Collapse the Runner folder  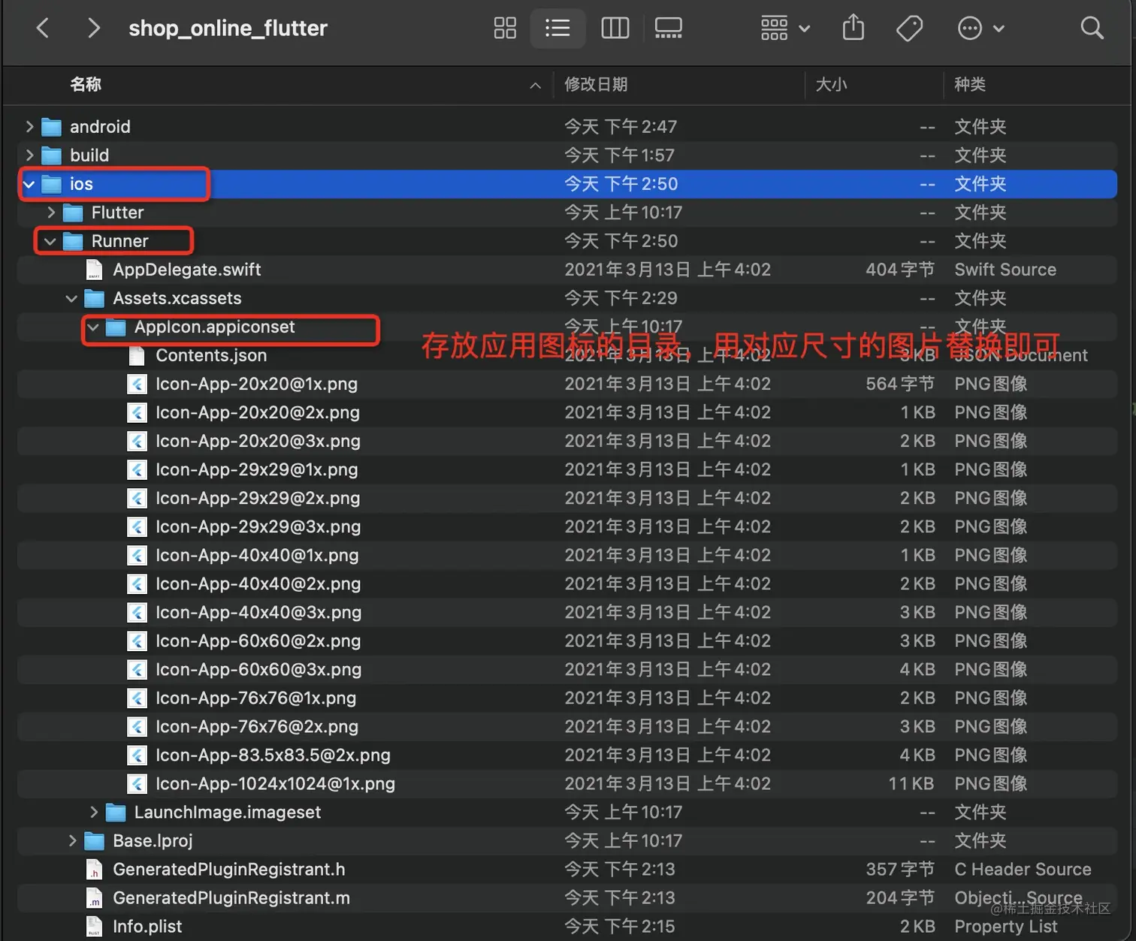[x=50, y=241]
